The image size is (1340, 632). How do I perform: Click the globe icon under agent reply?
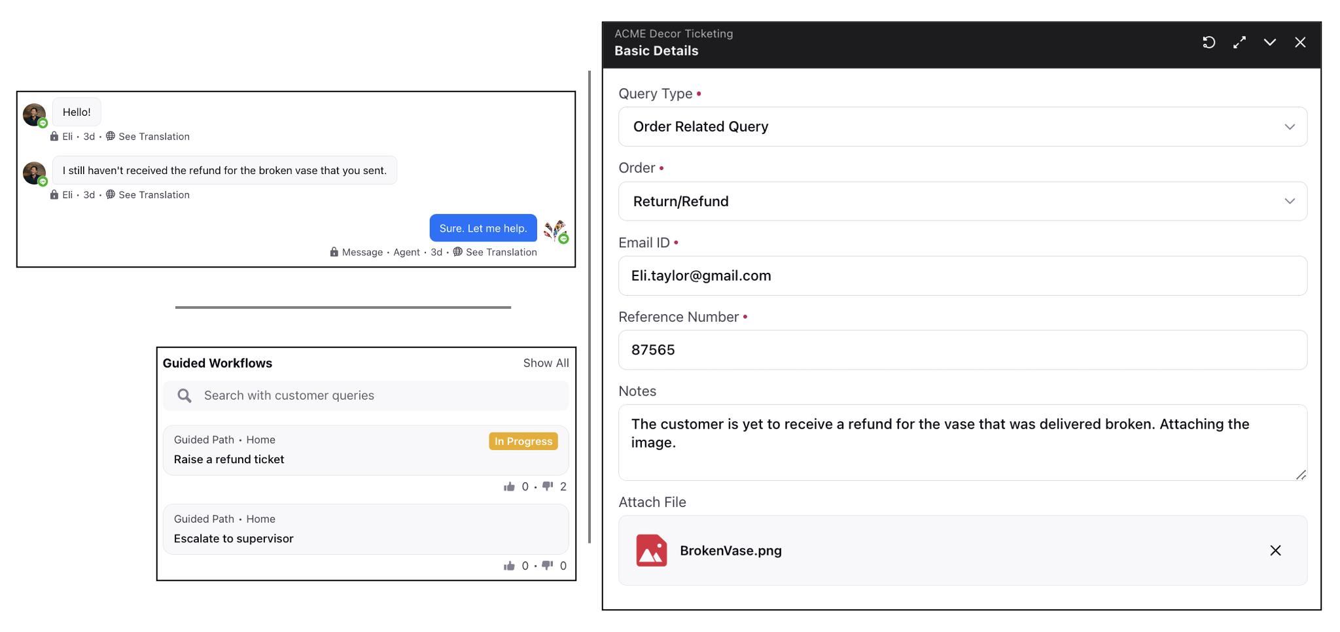coord(458,252)
